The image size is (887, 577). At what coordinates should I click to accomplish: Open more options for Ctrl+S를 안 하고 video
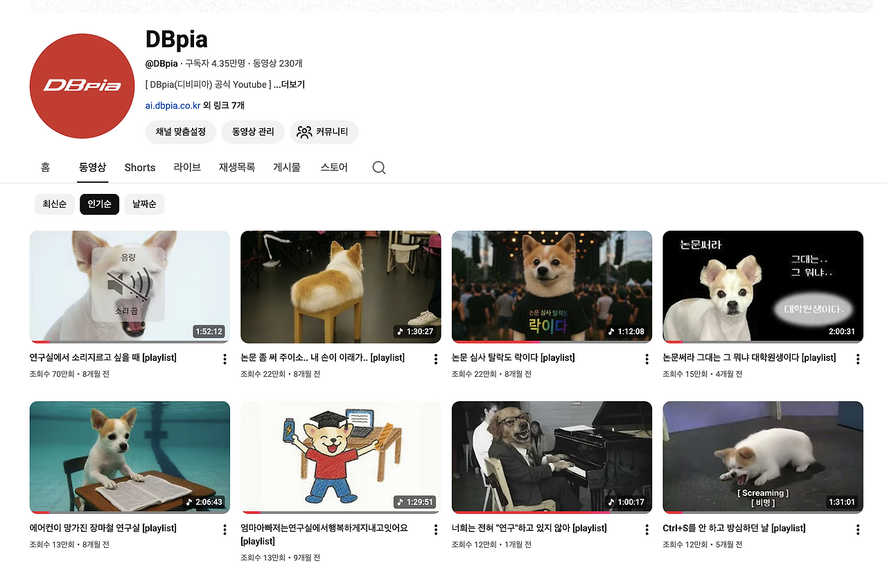tap(858, 529)
